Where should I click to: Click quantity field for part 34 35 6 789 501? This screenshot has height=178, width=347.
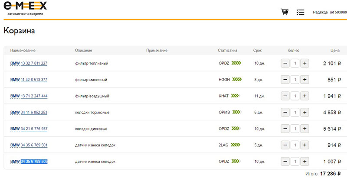[295, 145]
